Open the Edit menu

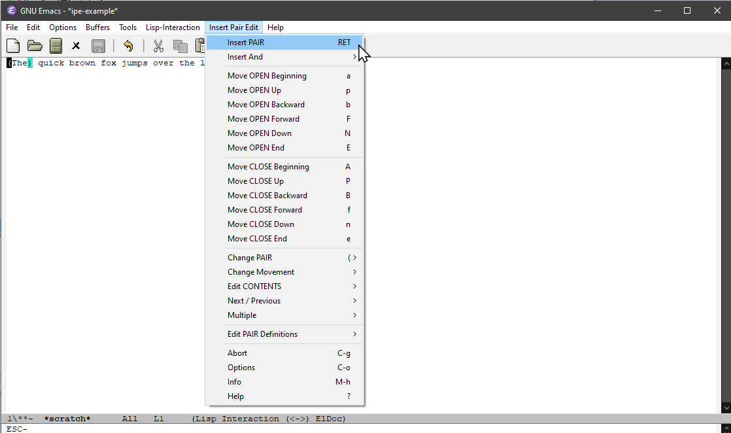coord(33,27)
